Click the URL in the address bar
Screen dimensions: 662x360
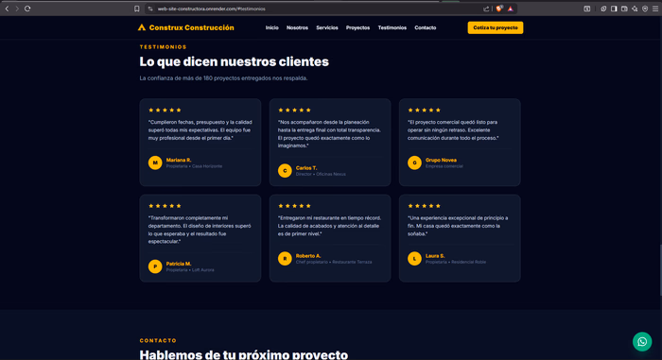pyautogui.click(x=212, y=9)
